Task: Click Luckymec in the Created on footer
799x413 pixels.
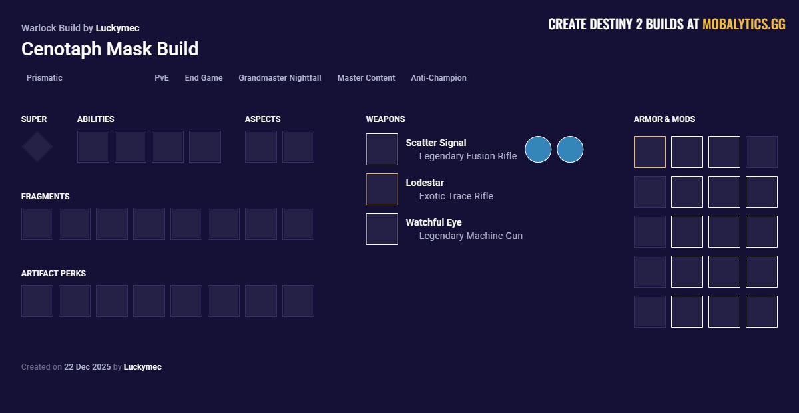Action: click(x=142, y=367)
